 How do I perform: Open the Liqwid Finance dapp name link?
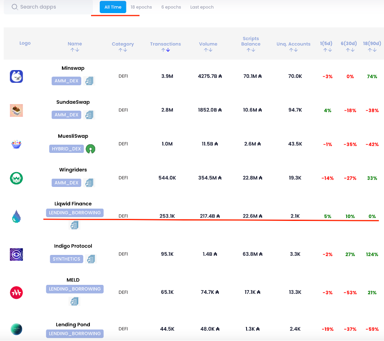point(73,204)
